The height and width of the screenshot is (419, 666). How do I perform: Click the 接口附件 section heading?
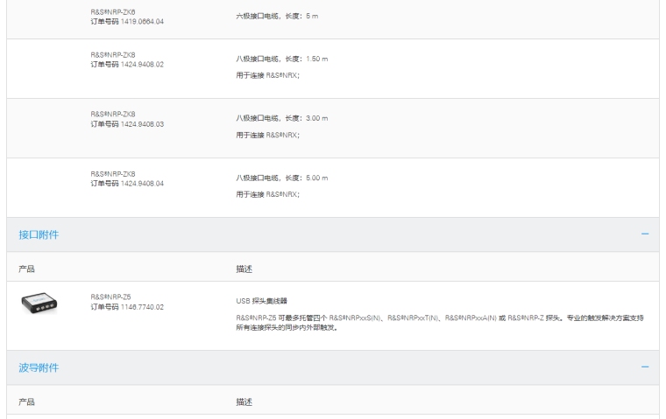pyautogui.click(x=39, y=234)
